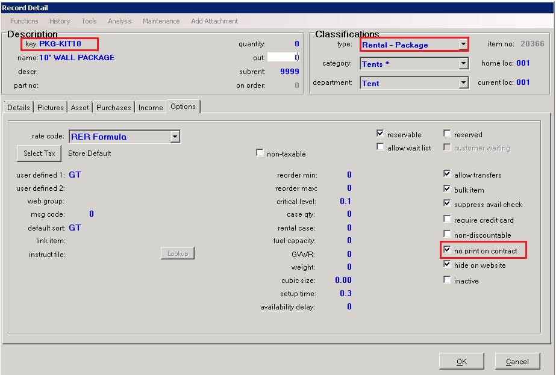Click the Select Tax button
This screenshot has width=556, height=375.
click(x=39, y=153)
